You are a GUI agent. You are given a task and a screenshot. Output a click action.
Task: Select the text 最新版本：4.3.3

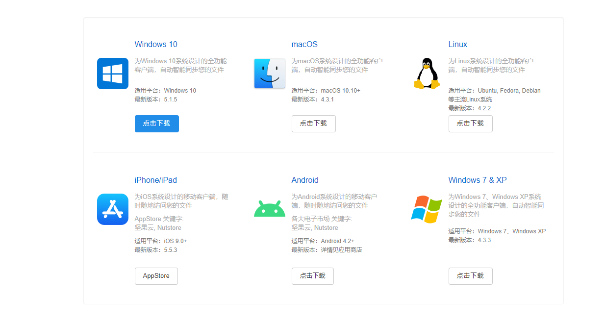point(470,240)
